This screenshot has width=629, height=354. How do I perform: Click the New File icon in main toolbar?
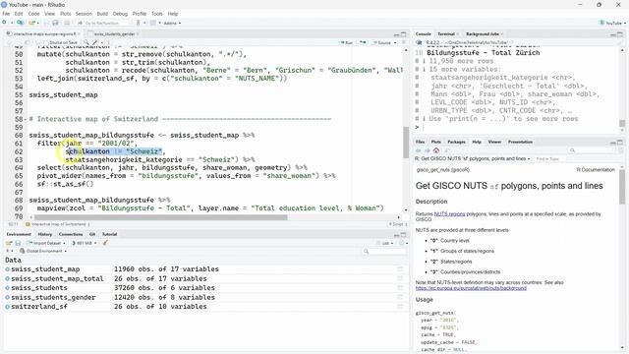(4, 23)
